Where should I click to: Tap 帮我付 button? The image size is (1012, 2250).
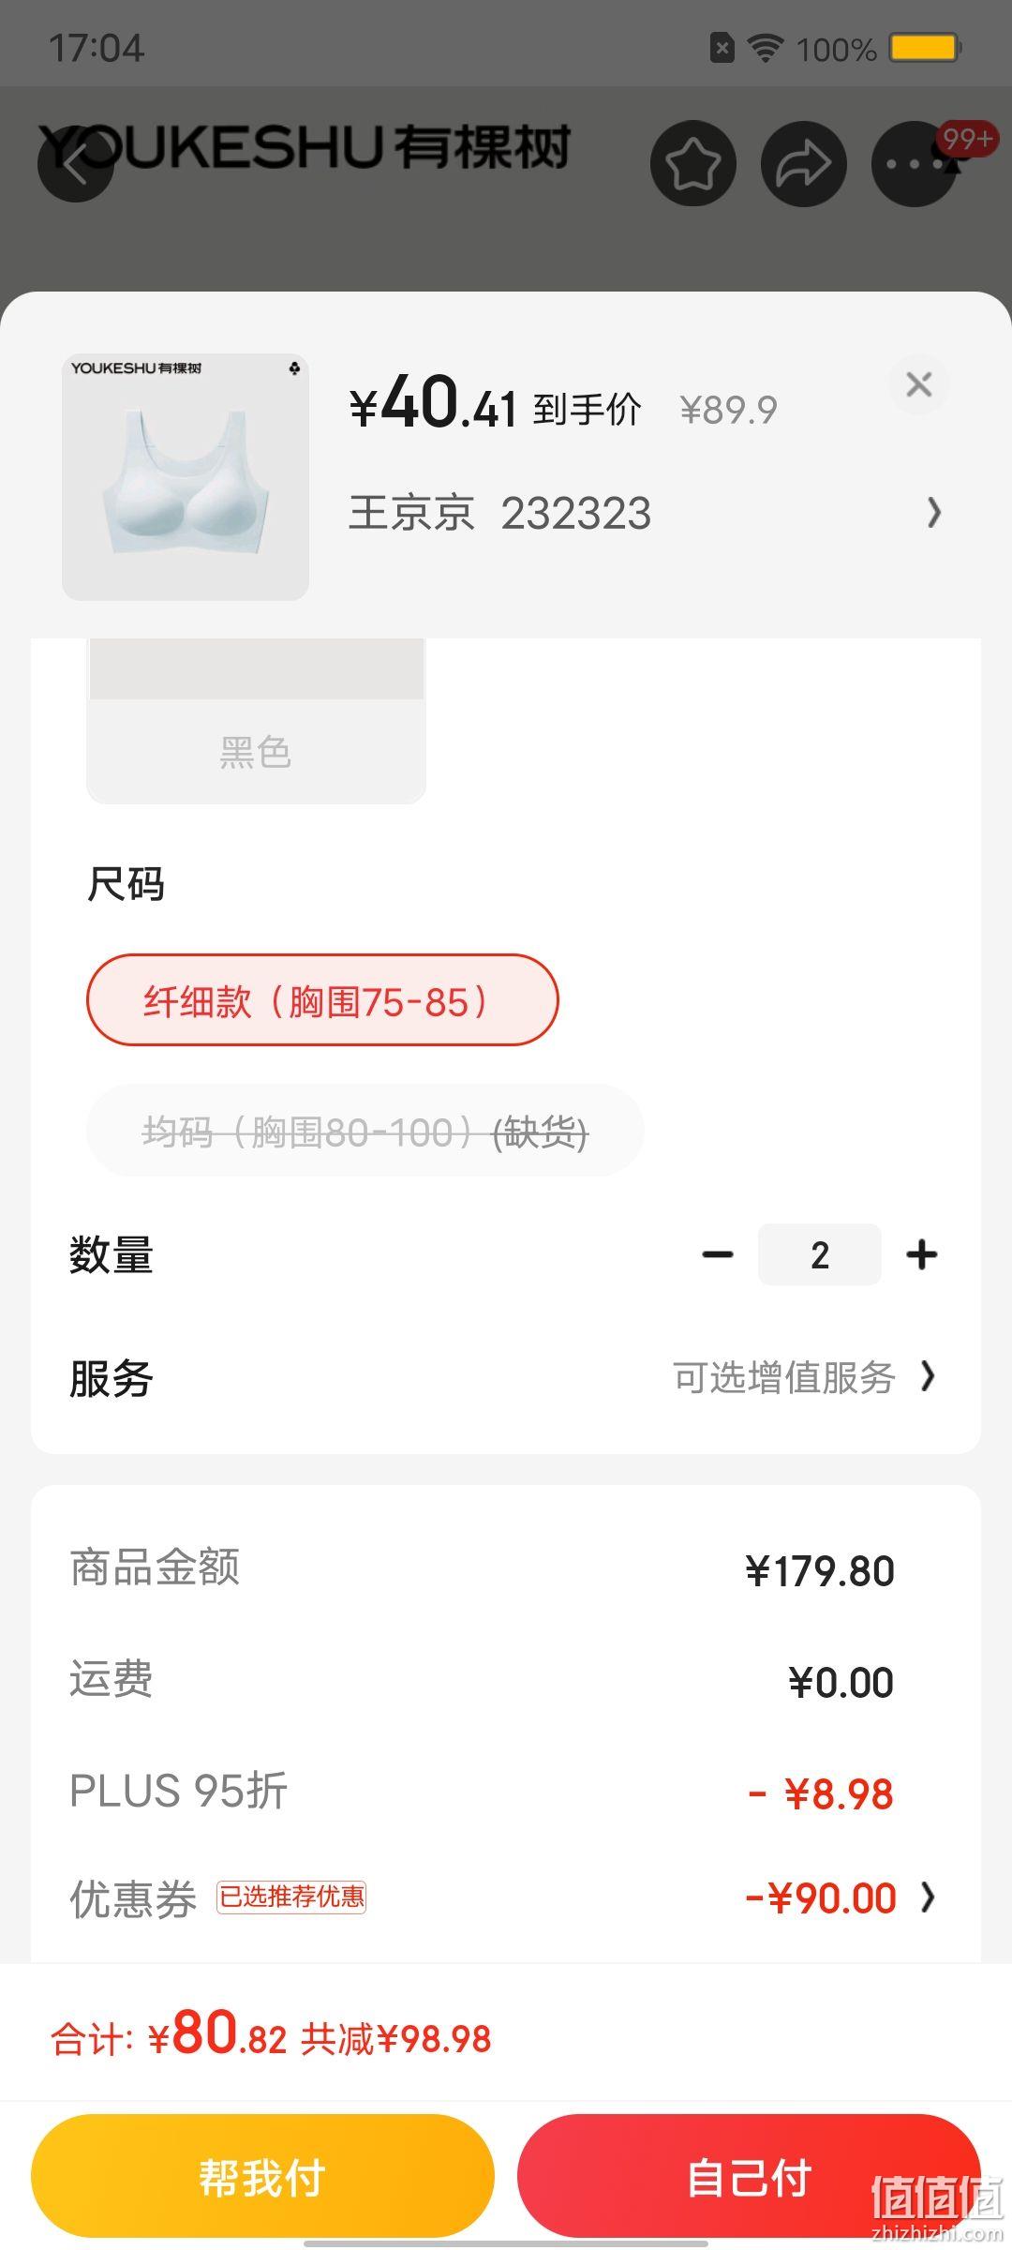tap(262, 2176)
